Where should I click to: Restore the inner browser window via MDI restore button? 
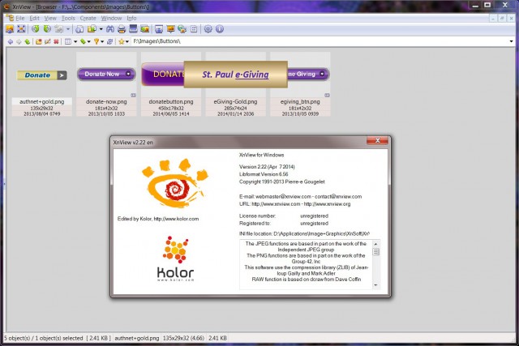tap(502, 18)
